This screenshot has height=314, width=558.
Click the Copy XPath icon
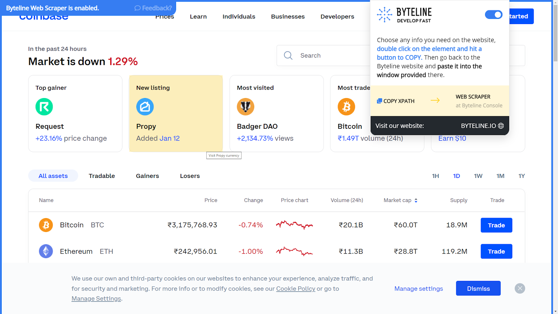pyautogui.click(x=379, y=101)
